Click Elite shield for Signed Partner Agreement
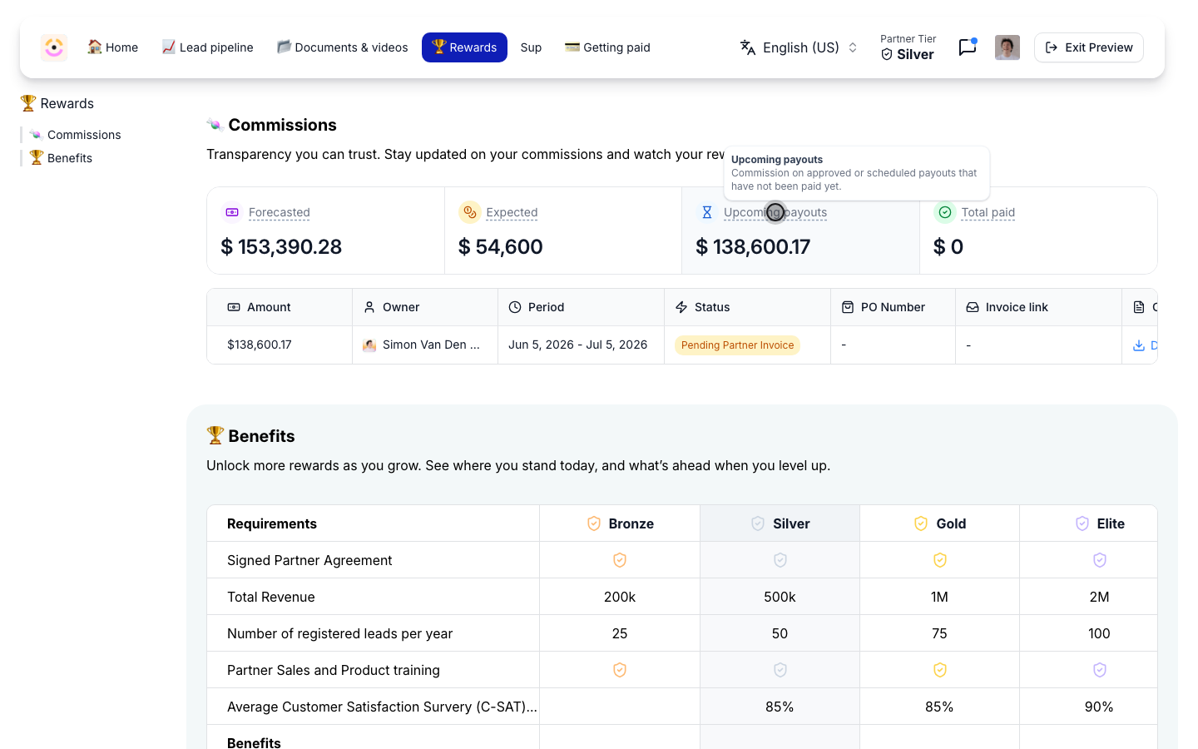 click(x=1100, y=560)
